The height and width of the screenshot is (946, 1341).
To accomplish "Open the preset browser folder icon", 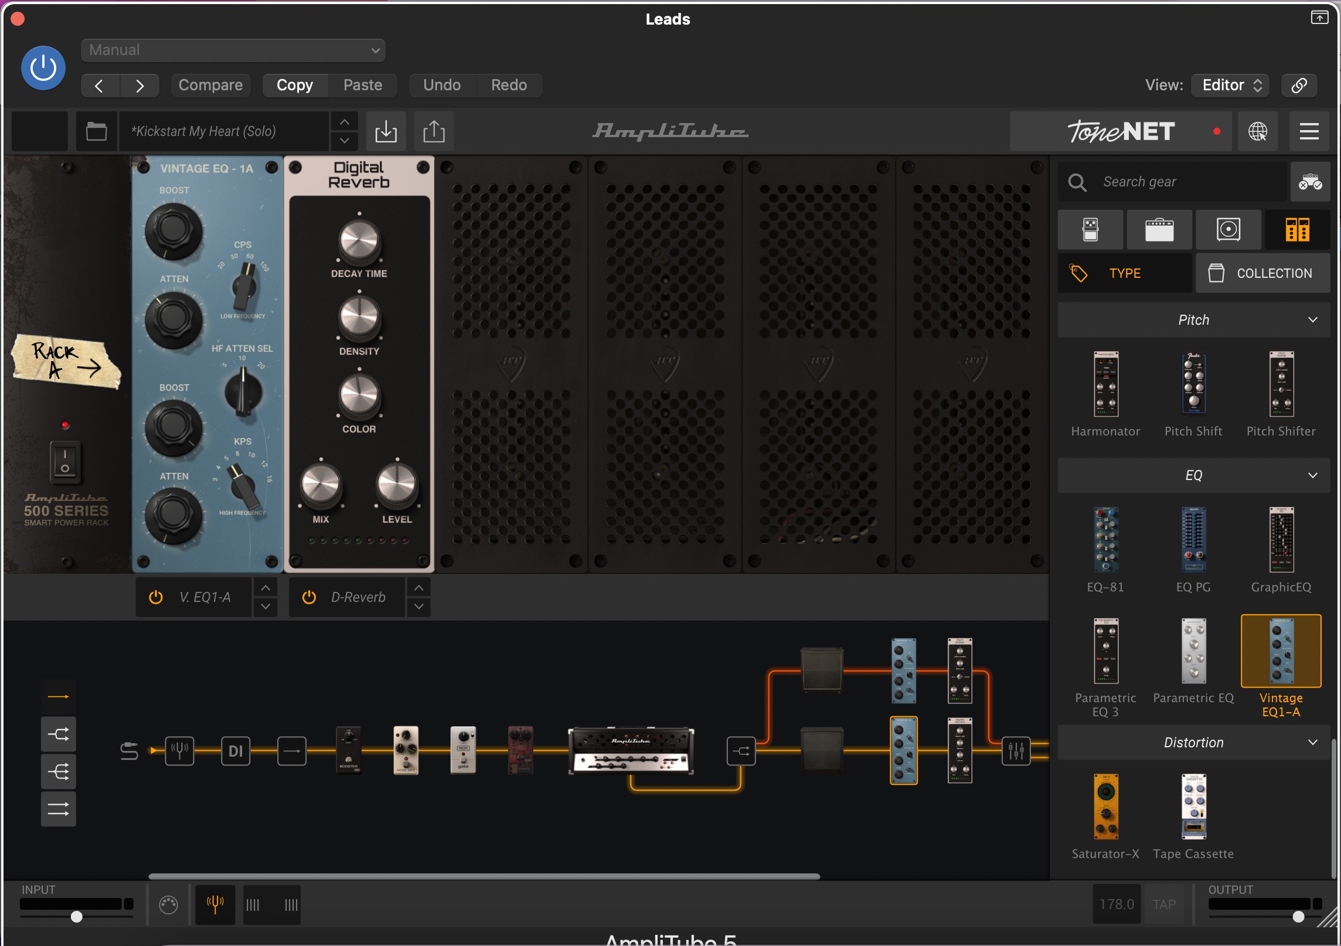I will (x=97, y=131).
